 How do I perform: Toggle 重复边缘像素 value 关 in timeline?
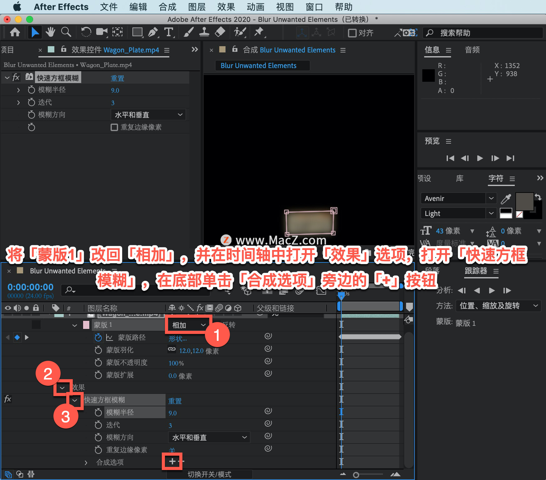172,450
